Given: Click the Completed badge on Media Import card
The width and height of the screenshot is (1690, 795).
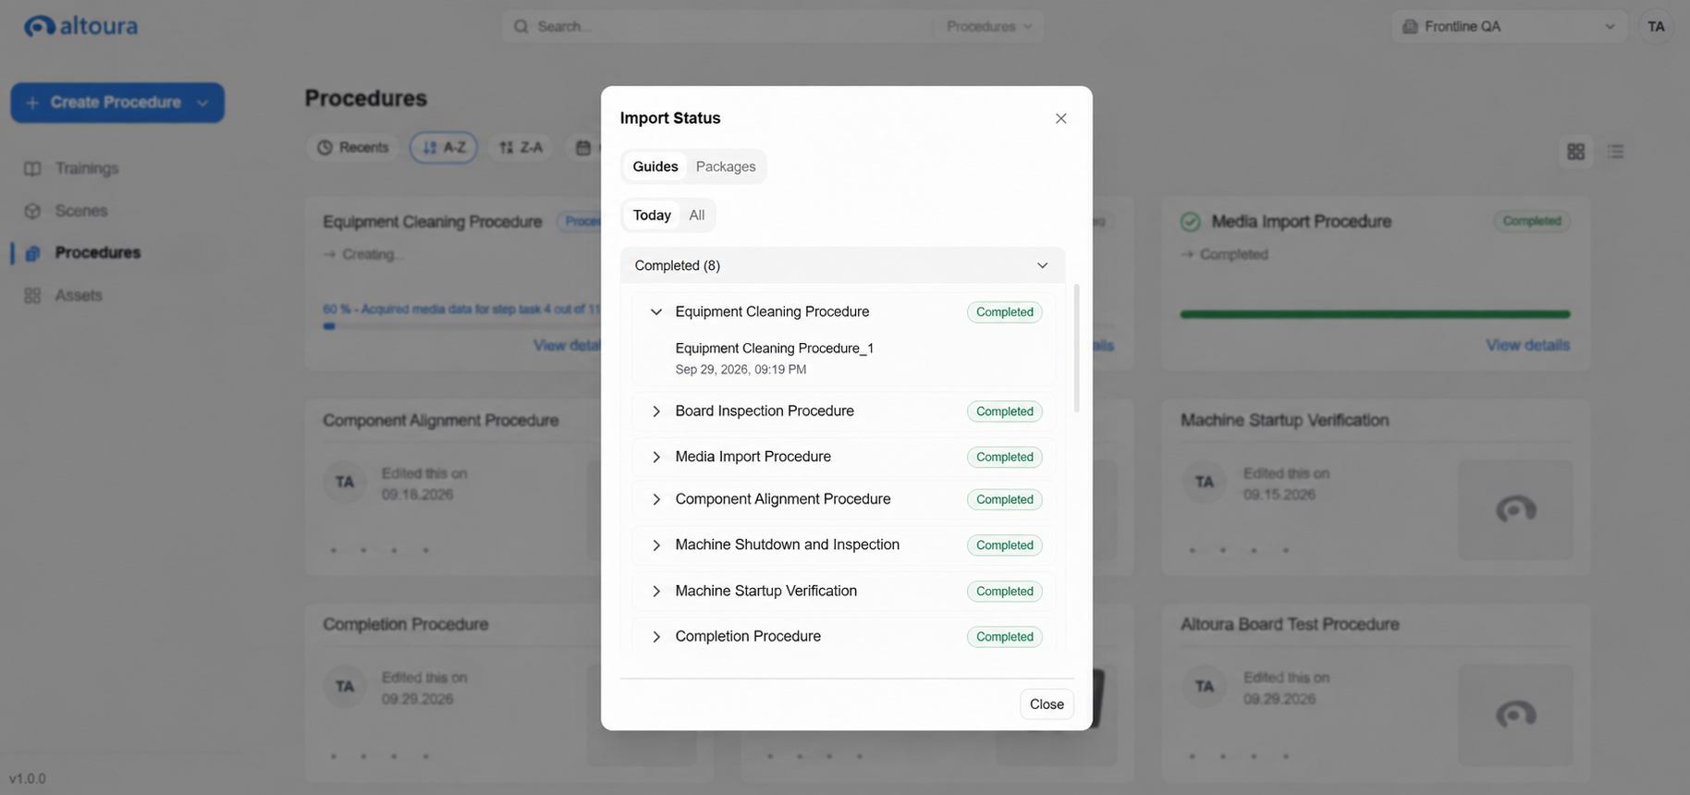Looking at the screenshot, I should click(x=1531, y=221).
